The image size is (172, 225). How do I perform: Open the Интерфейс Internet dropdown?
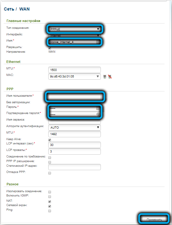click(75, 35)
